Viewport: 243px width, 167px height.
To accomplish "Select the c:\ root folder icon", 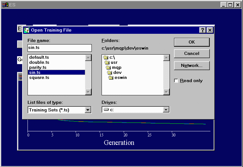I will (x=106, y=57).
